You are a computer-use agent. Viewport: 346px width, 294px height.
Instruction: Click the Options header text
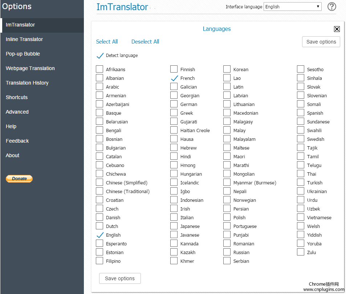[17, 7]
